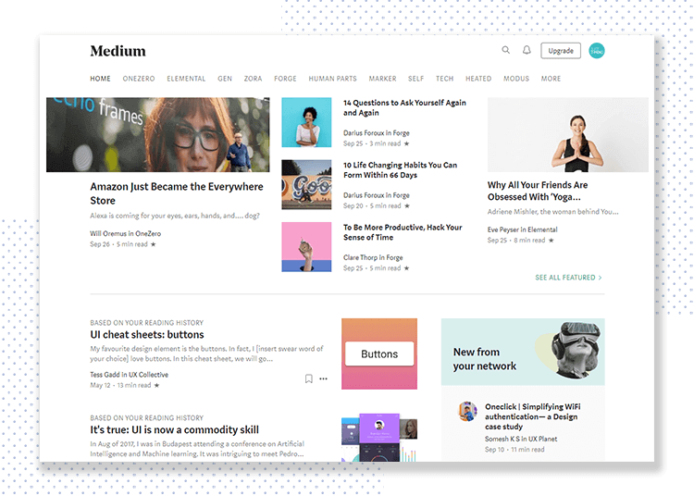694x496 pixels.
Task: Bookmark the UI cheat sheets article
Action: pyautogui.click(x=308, y=378)
